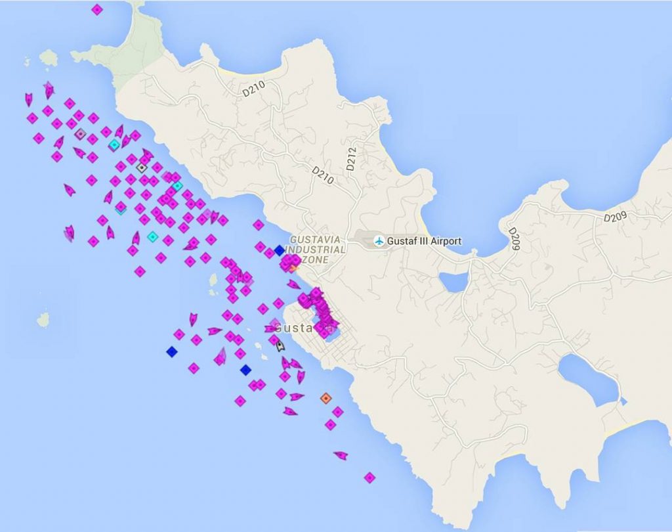Select the southernmost magenta diamond marker
Image resolution: width=672 pixels, height=532 pixels.
pyautogui.click(x=369, y=477)
